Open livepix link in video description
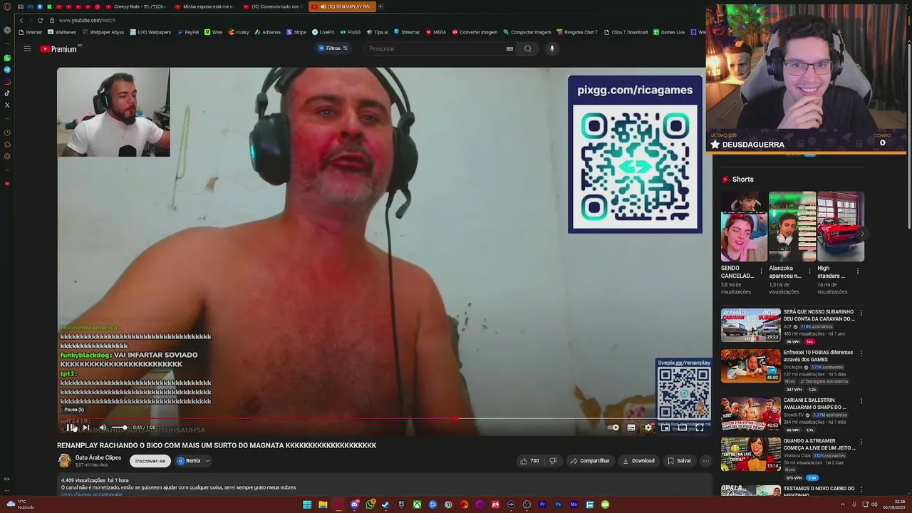Image resolution: width=912 pixels, height=513 pixels. point(91,494)
